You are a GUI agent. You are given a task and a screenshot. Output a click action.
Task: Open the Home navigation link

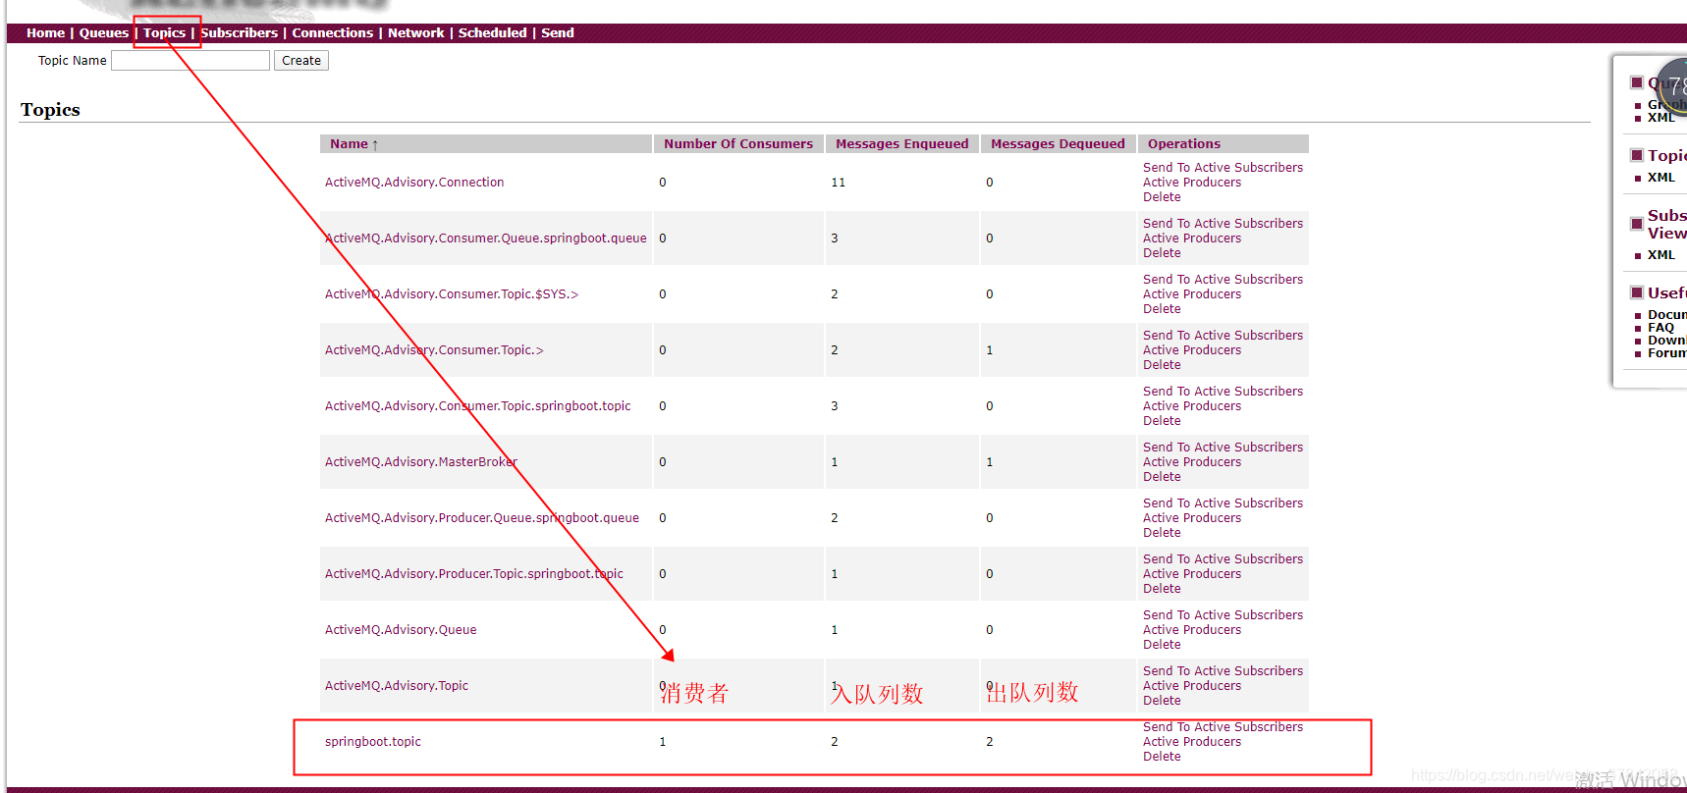coord(45,32)
